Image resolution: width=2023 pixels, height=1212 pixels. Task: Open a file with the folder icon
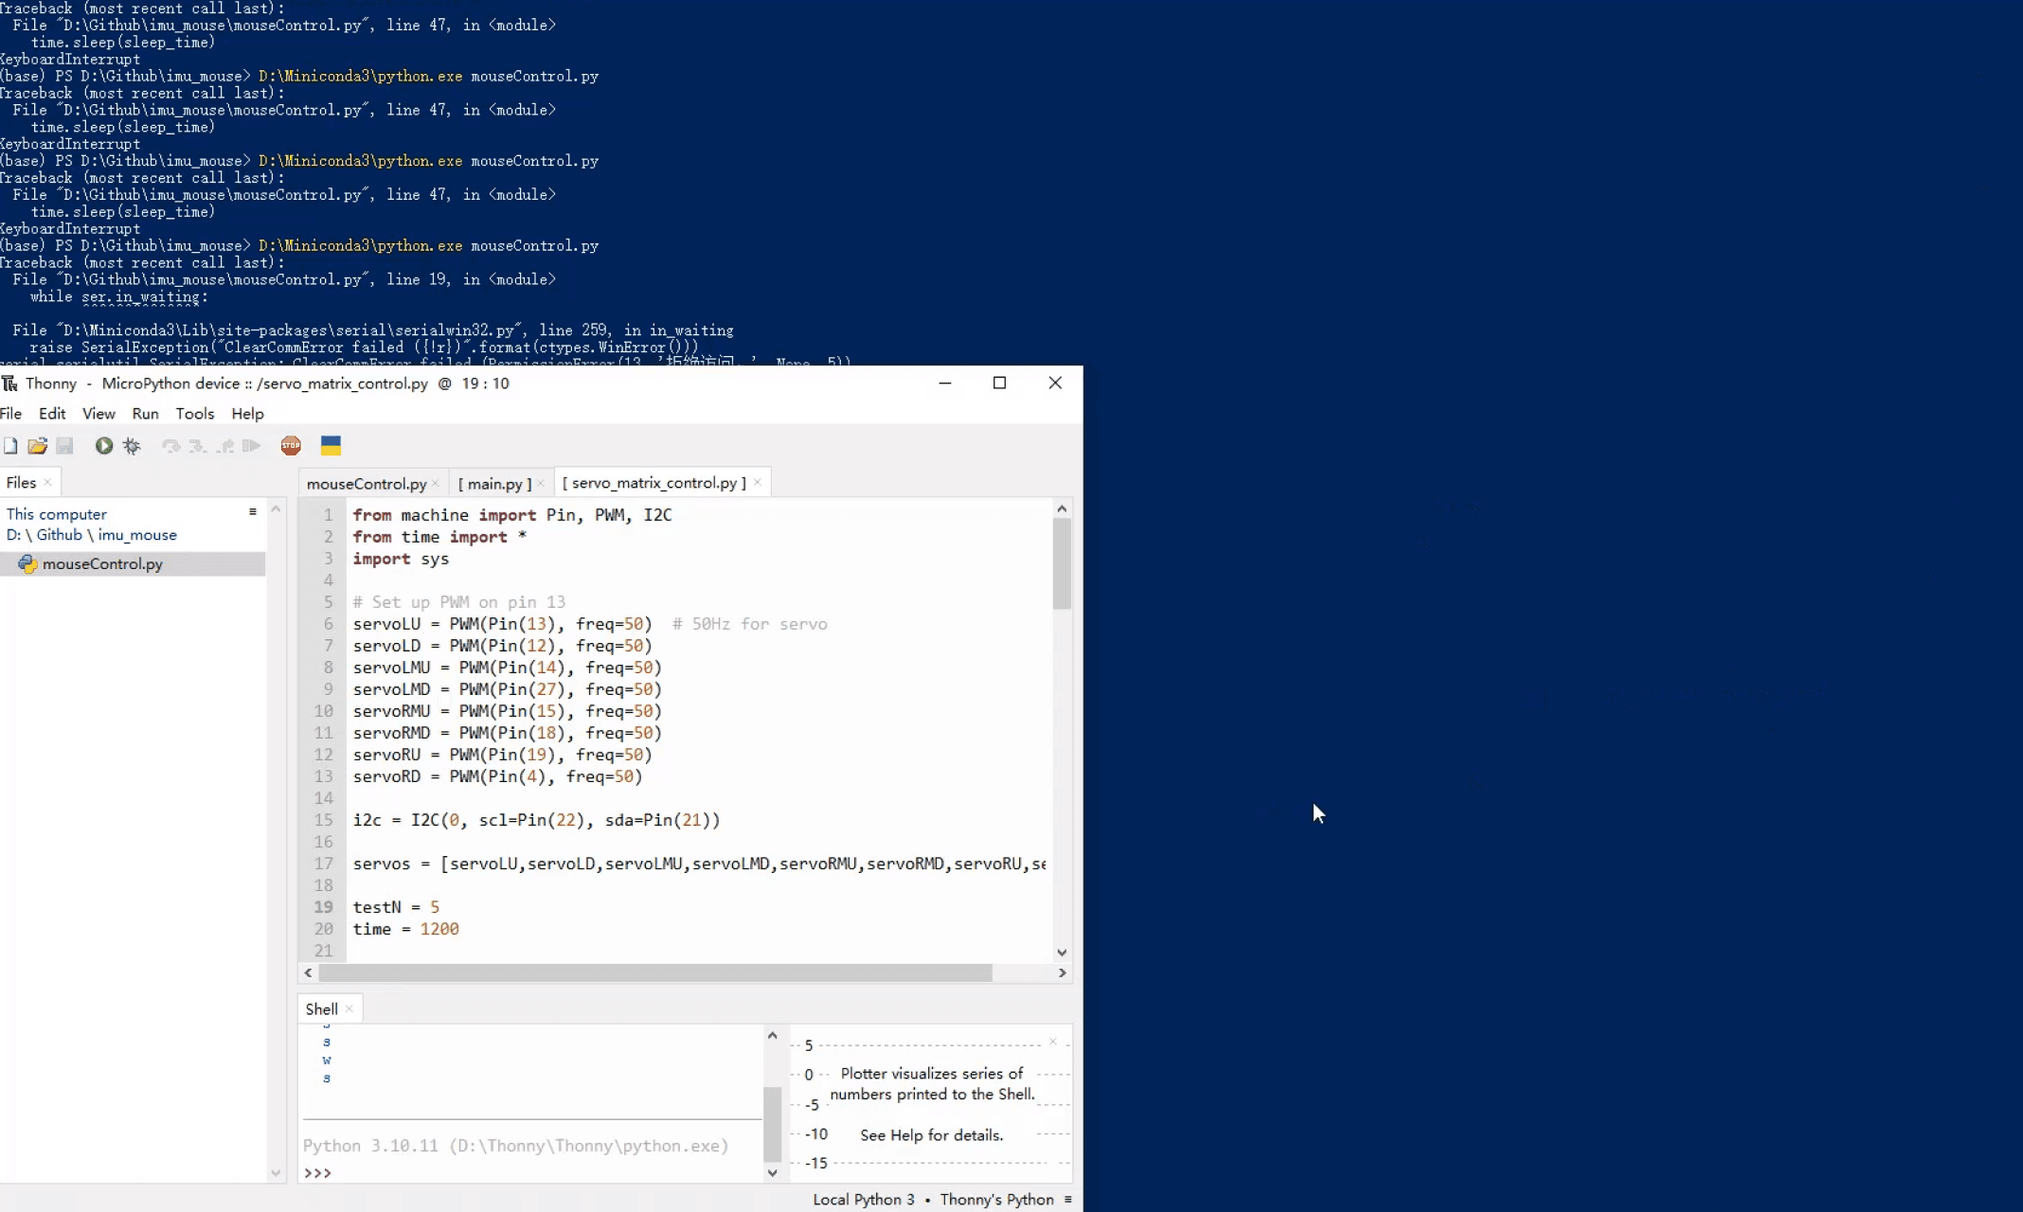click(x=37, y=446)
